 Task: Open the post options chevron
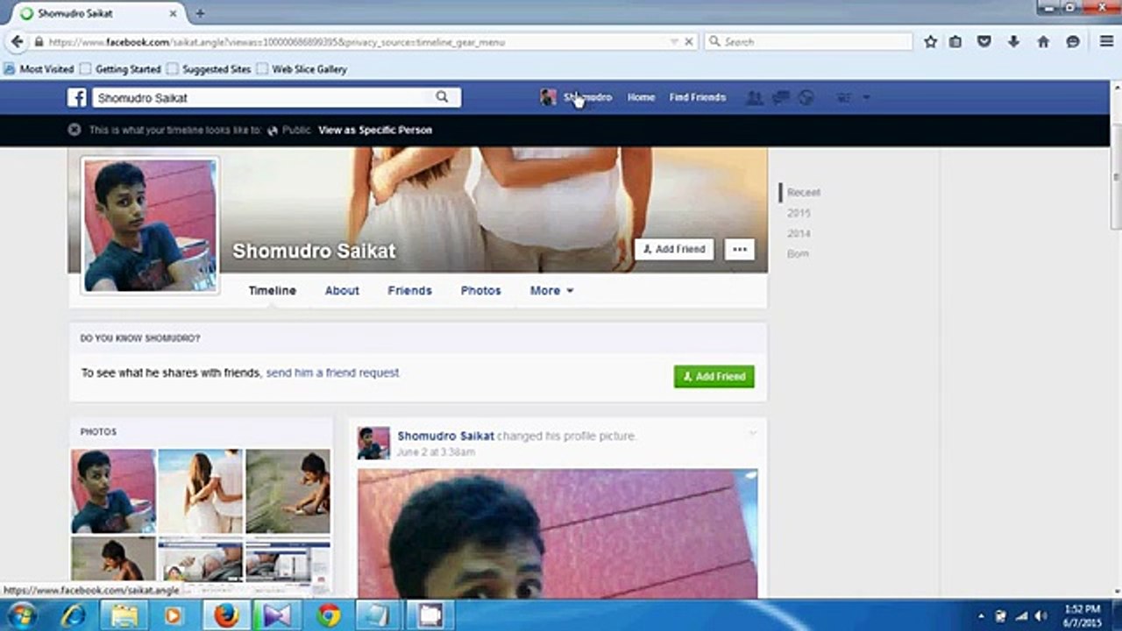(x=752, y=434)
